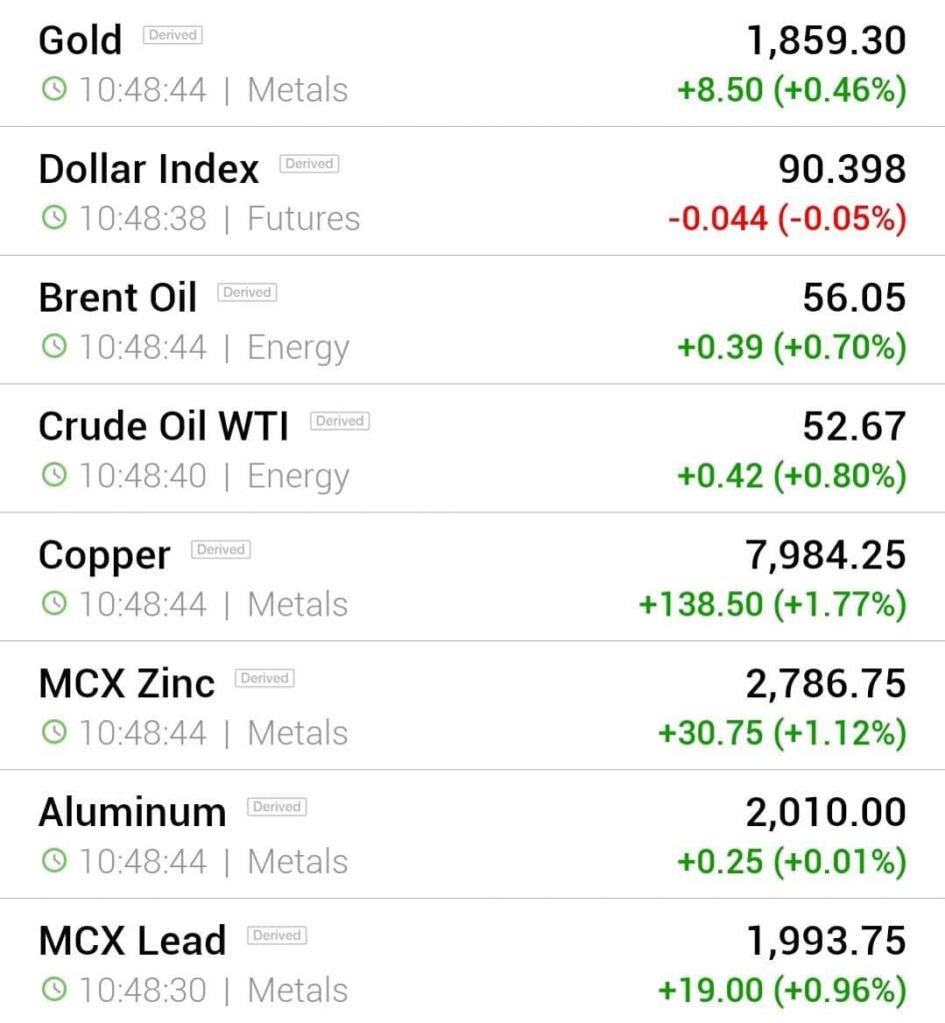Choose the Crude Oil WTI price 52.67
Screen dimensions: 945x1023
854,426
